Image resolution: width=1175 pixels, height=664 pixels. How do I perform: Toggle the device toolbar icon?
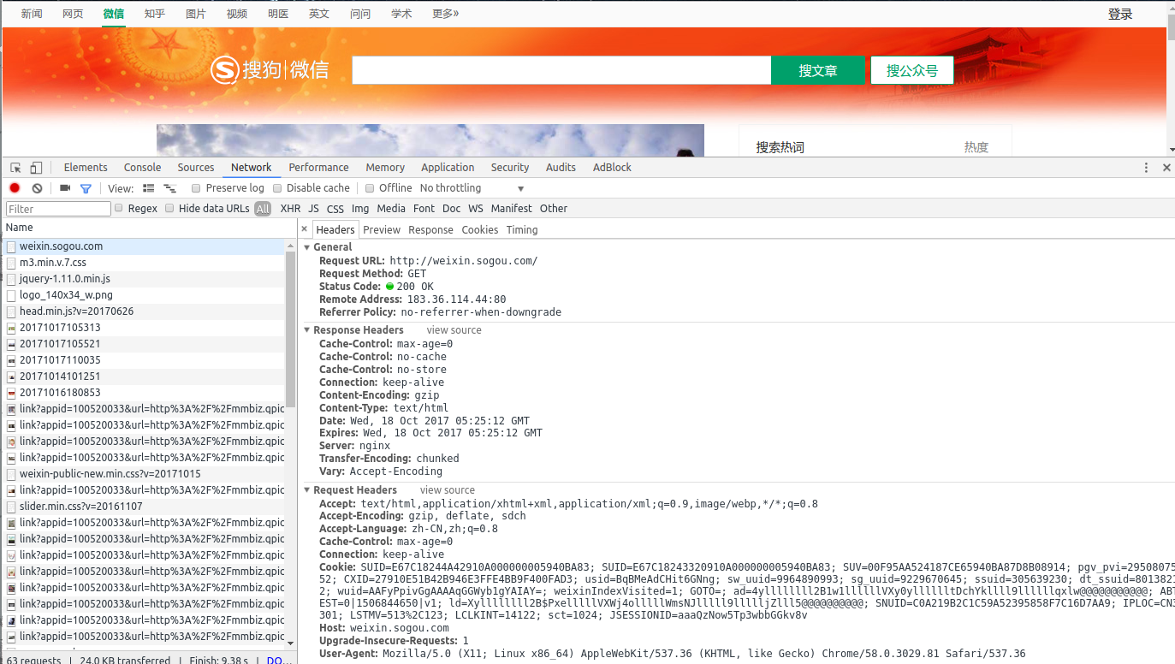pyautogui.click(x=36, y=168)
